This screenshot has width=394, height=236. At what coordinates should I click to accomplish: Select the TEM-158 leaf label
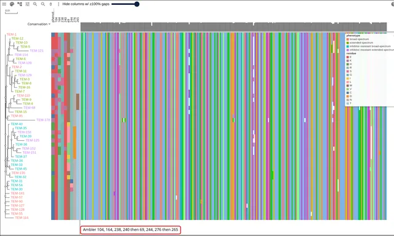[24, 132]
